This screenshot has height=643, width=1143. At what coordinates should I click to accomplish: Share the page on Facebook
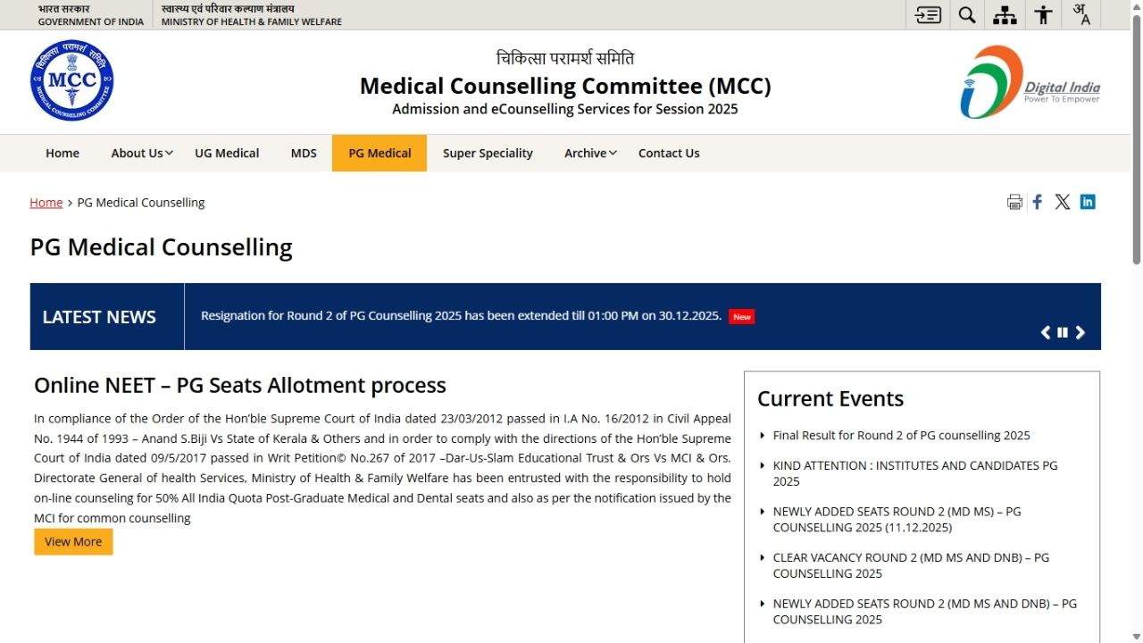[1037, 201]
